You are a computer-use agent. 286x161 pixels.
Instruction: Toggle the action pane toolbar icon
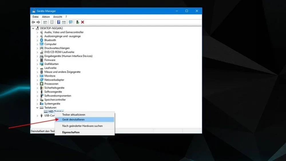pos(64,22)
